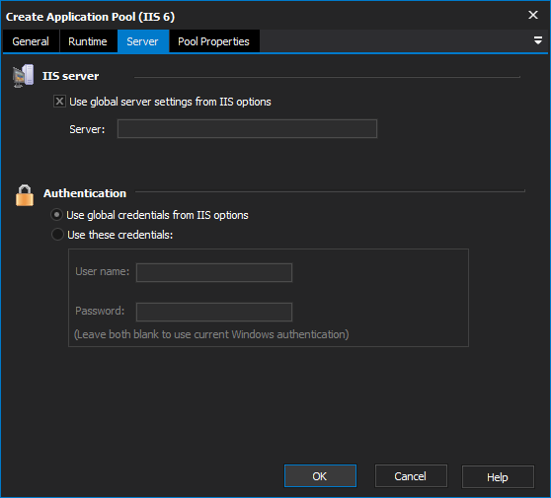Click the Windows authentication hint text
Screen dimensions: 551x498
point(211,334)
